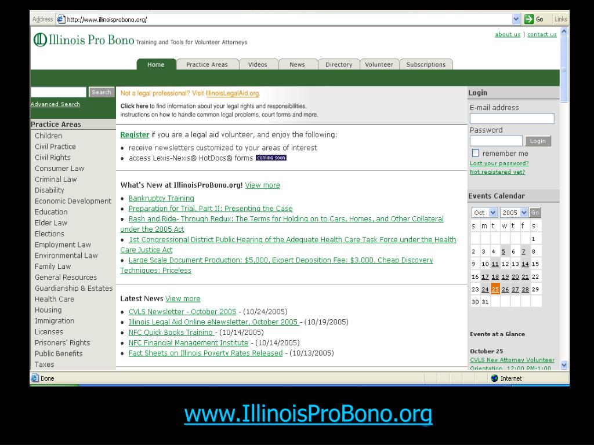Open the Housing practice area

(48, 310)
